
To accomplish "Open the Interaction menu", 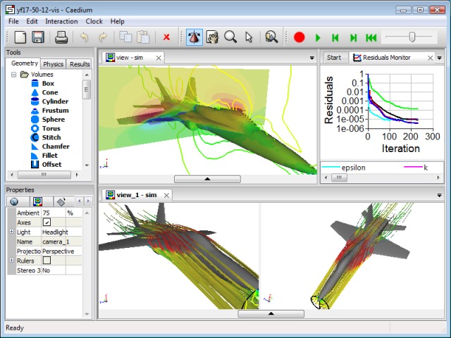I will pyautogui.click(x=61, y=21).
